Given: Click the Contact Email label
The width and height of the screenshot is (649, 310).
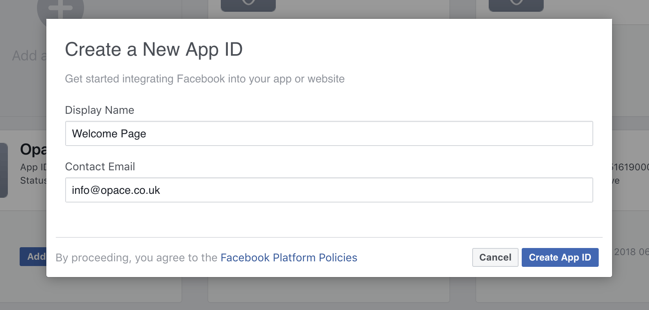Looking at the screenshot, I should coord(100,167).
